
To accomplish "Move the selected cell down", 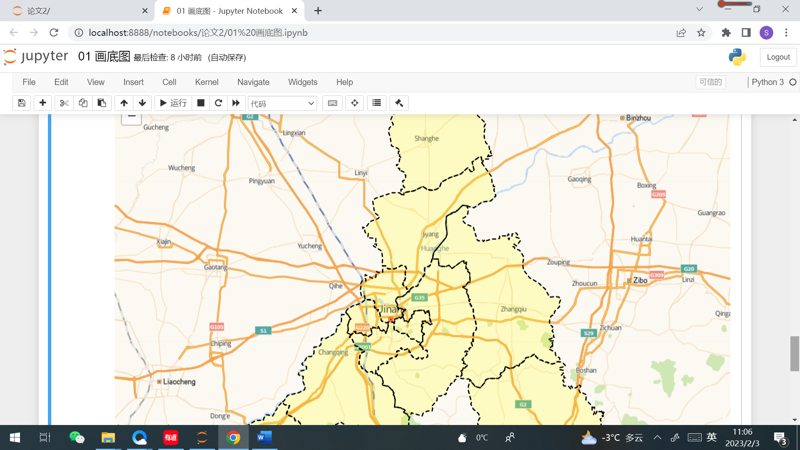I will pyautogui.click(x=142, y=103).
